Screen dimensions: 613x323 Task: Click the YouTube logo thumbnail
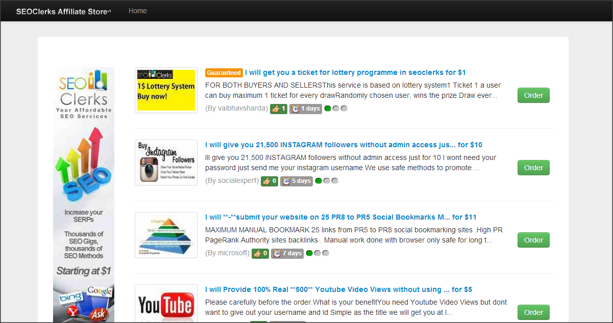click(166, 304)
